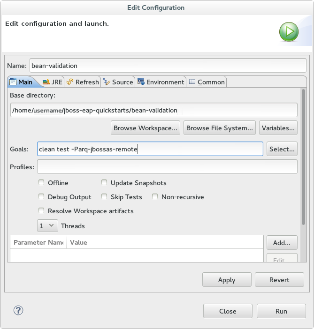This screenshot has width=314, height=329.
Task: Go to the Common tab
Action: [207, 82]
